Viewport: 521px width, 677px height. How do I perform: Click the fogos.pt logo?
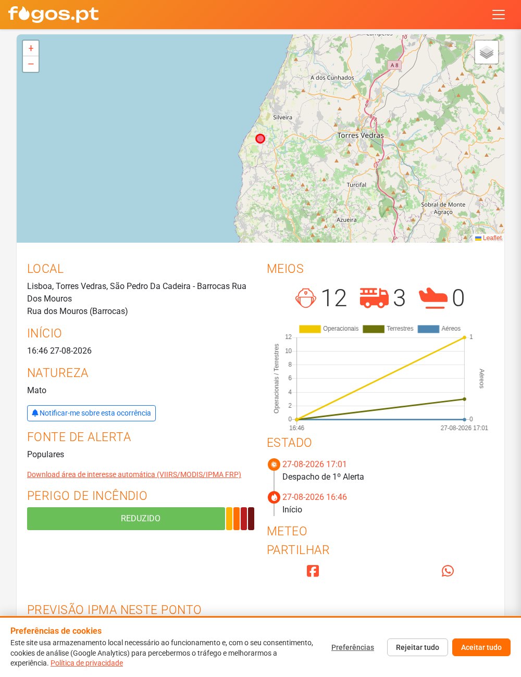(x=54, y=14)
